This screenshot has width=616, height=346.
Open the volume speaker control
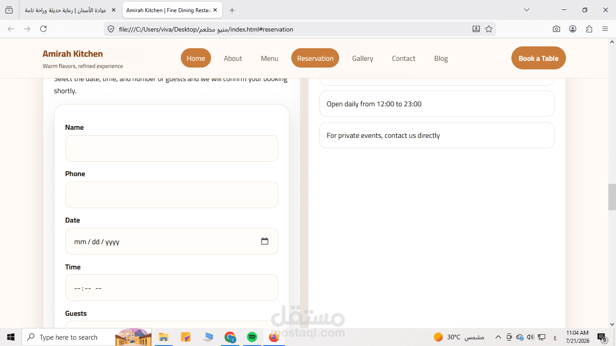[530, 337]
